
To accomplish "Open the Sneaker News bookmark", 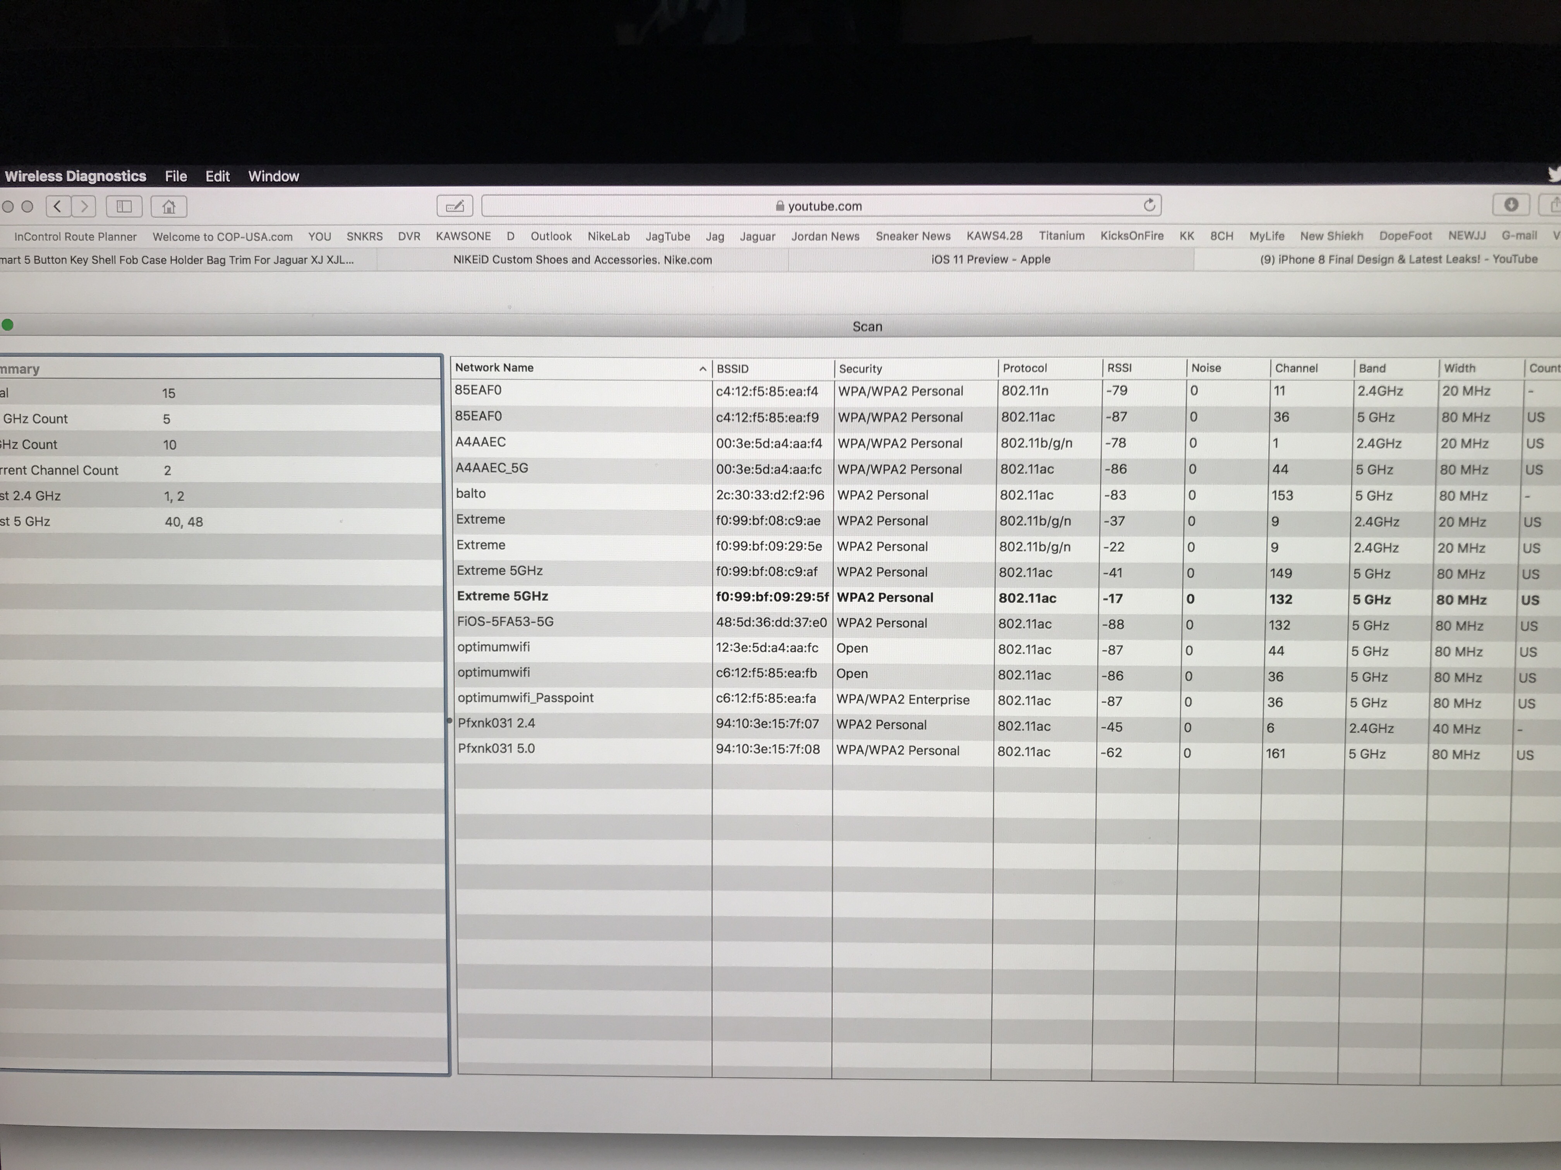I will pos(913,236).
